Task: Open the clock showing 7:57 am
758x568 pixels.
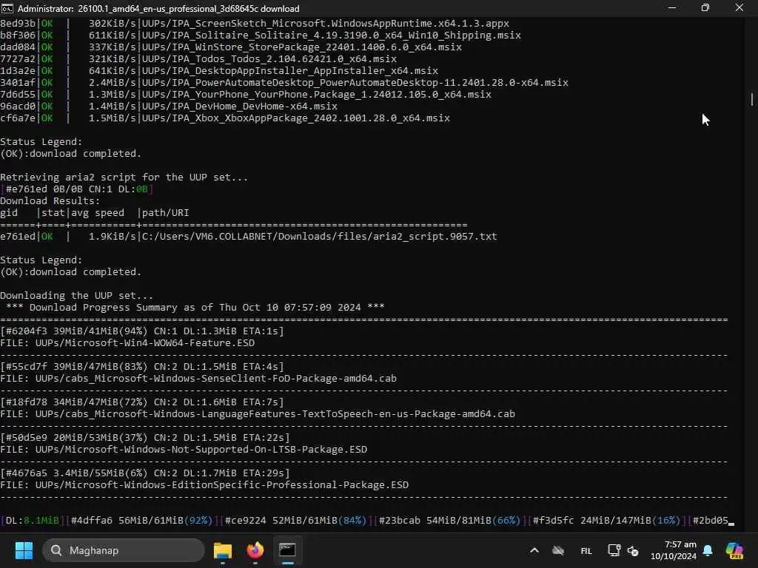Action: tap(674, 550)
